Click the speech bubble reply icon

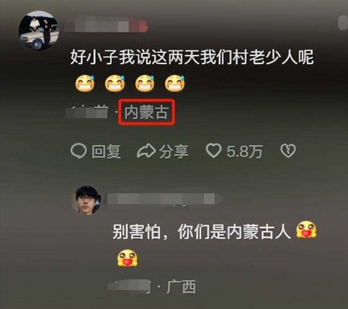pyautogui.click(x=78, y=151)
